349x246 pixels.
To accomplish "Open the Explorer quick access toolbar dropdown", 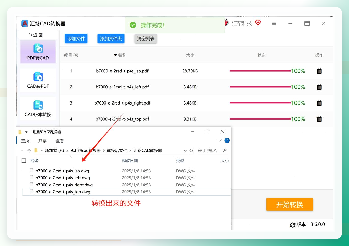I will (x=26, y=132).
